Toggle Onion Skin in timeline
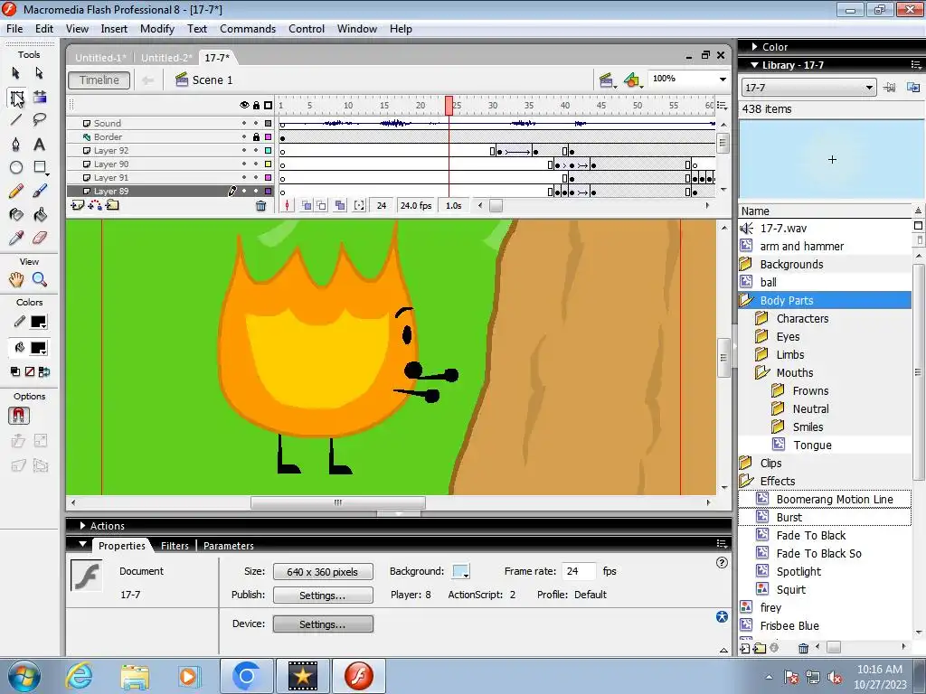The height and width of the screenshot is (694, 926). pyautogui.click(x=307, y=205)
